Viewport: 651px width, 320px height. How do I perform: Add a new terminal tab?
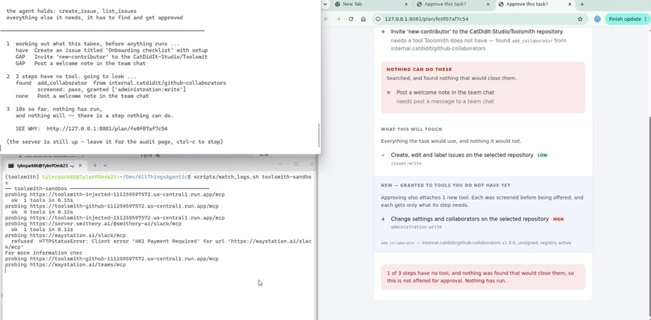(94, 165)
